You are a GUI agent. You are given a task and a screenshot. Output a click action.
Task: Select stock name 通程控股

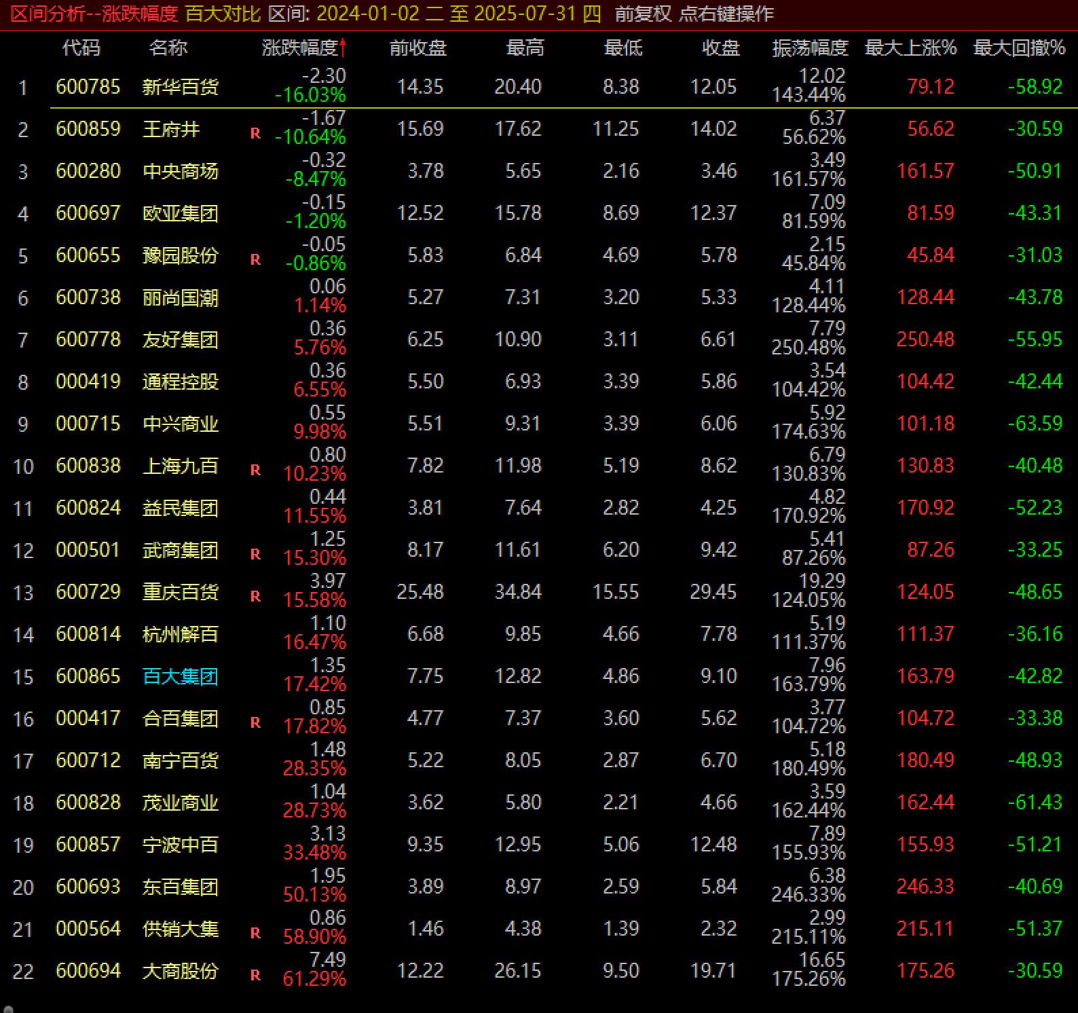pyautogui.click(x=181, y=382)
